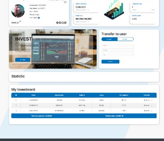Click the Twitter share icon in profile card
The width and height of the screenshot is (164, 141).
pos(60,23)
